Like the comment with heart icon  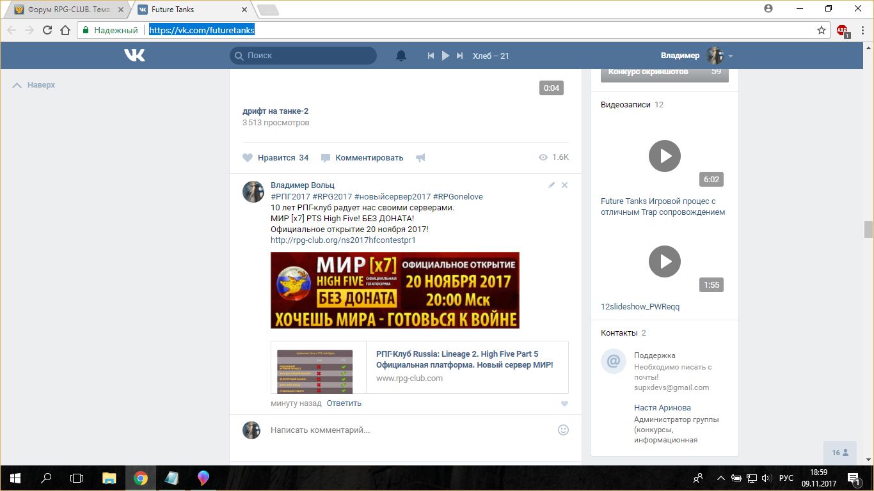coord(564,403)
